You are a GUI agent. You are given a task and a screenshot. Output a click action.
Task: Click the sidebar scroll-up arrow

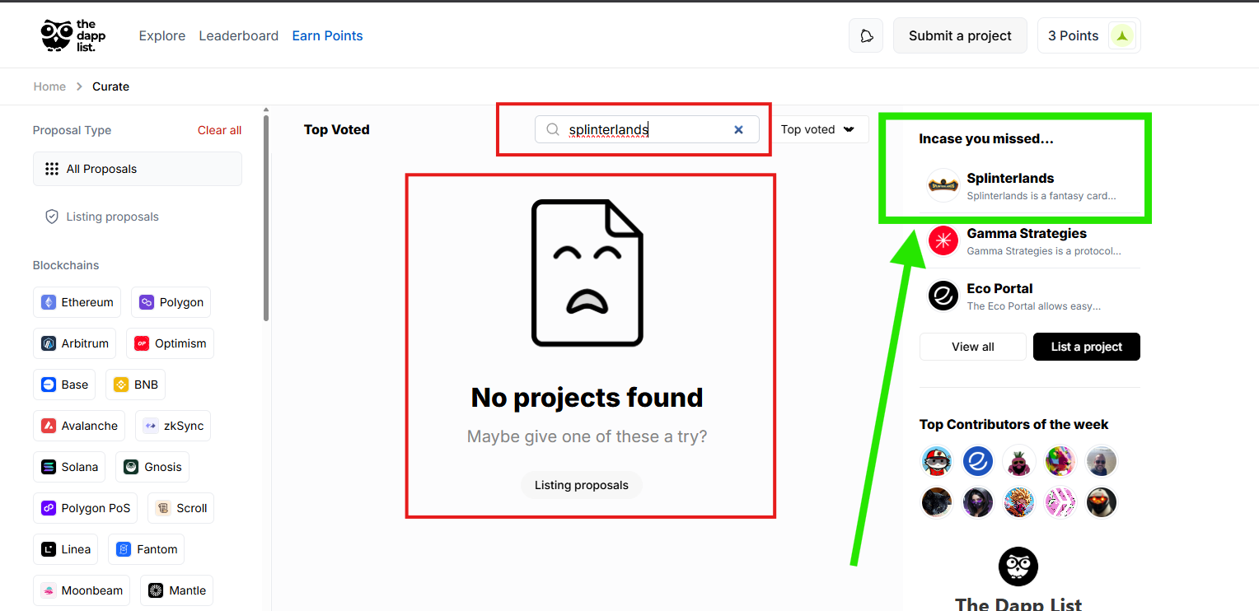266,110
